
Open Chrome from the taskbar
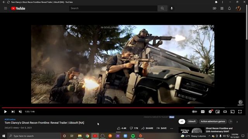pyautogui.click(x=87, y=136)
